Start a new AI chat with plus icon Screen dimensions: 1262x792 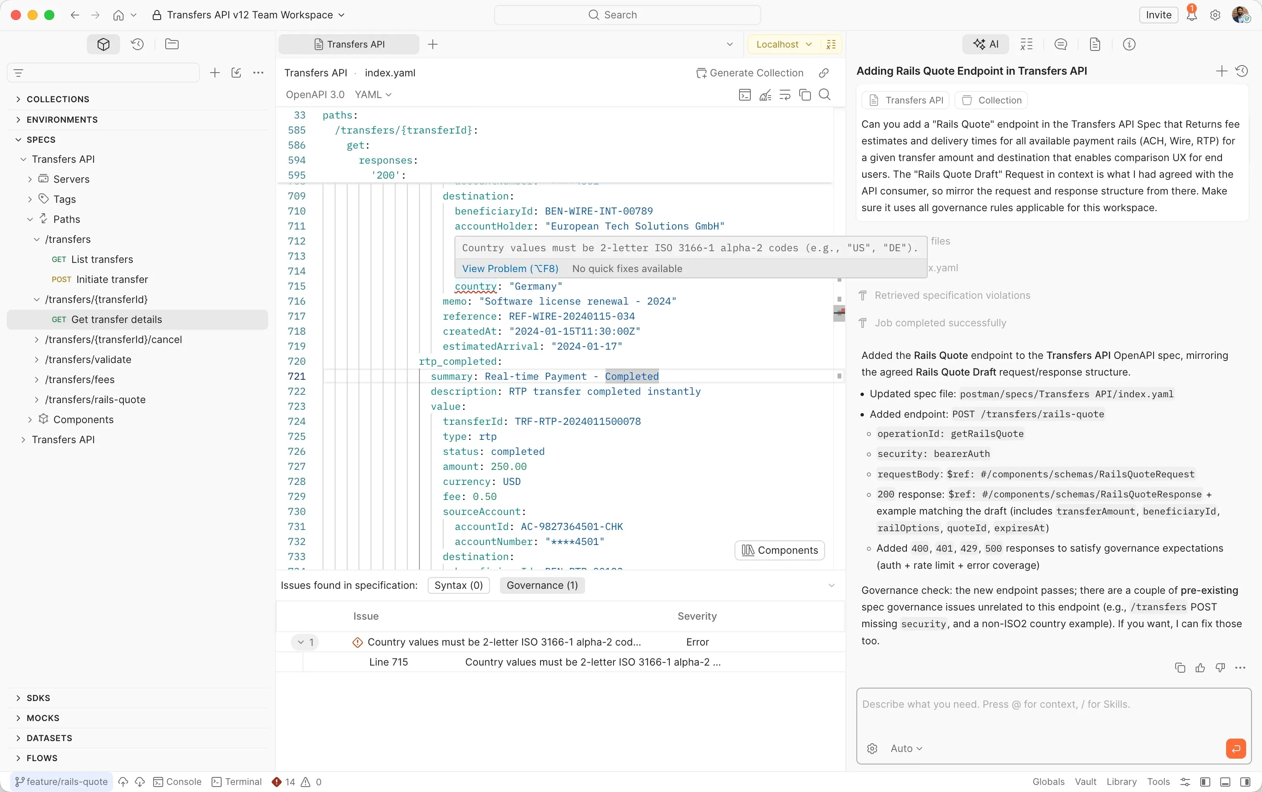pyautogui.click(x=1222, y=71)
